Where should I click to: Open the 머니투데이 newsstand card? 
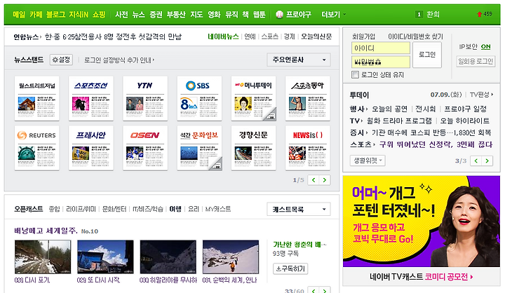pos(253,99)
